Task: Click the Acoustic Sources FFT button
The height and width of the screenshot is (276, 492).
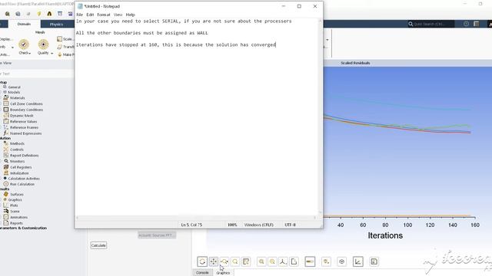Action: (157, 235)
